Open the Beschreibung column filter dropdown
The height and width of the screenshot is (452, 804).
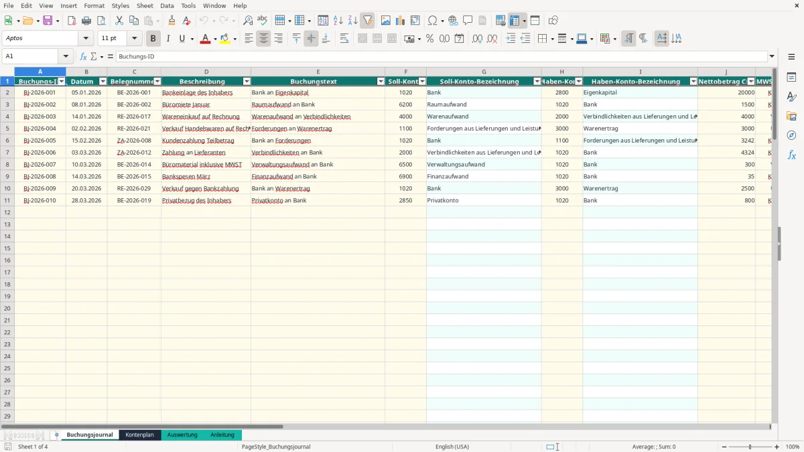pyautogui.click(x=247, y=82)
